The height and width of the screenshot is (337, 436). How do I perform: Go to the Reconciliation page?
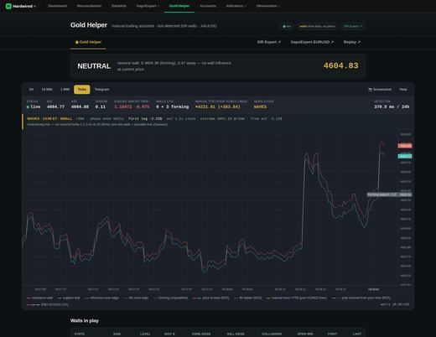click(x=89, y=6)
